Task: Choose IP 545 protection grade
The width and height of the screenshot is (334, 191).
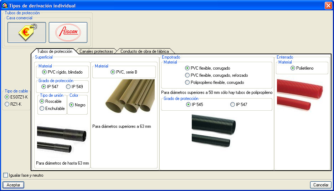Action: pyautogui.click(x=195, y=104)
